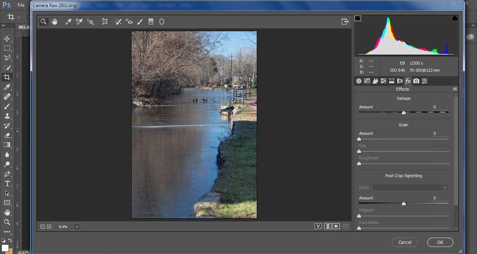Click the Dehaze Amount slider handle
Screen dimensions: 477x254
pyautogui.click(x=403, y=112)
